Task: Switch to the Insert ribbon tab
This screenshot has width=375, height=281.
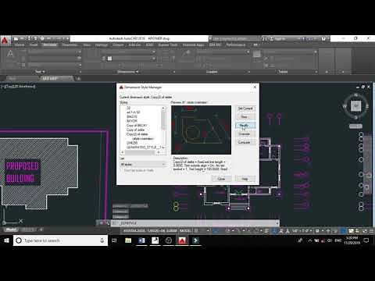Action: tap(34, 44)
